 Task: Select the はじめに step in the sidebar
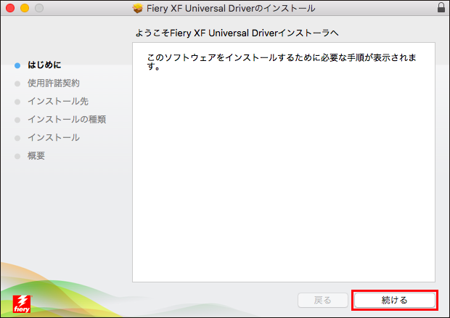click(x=44, y=65)
